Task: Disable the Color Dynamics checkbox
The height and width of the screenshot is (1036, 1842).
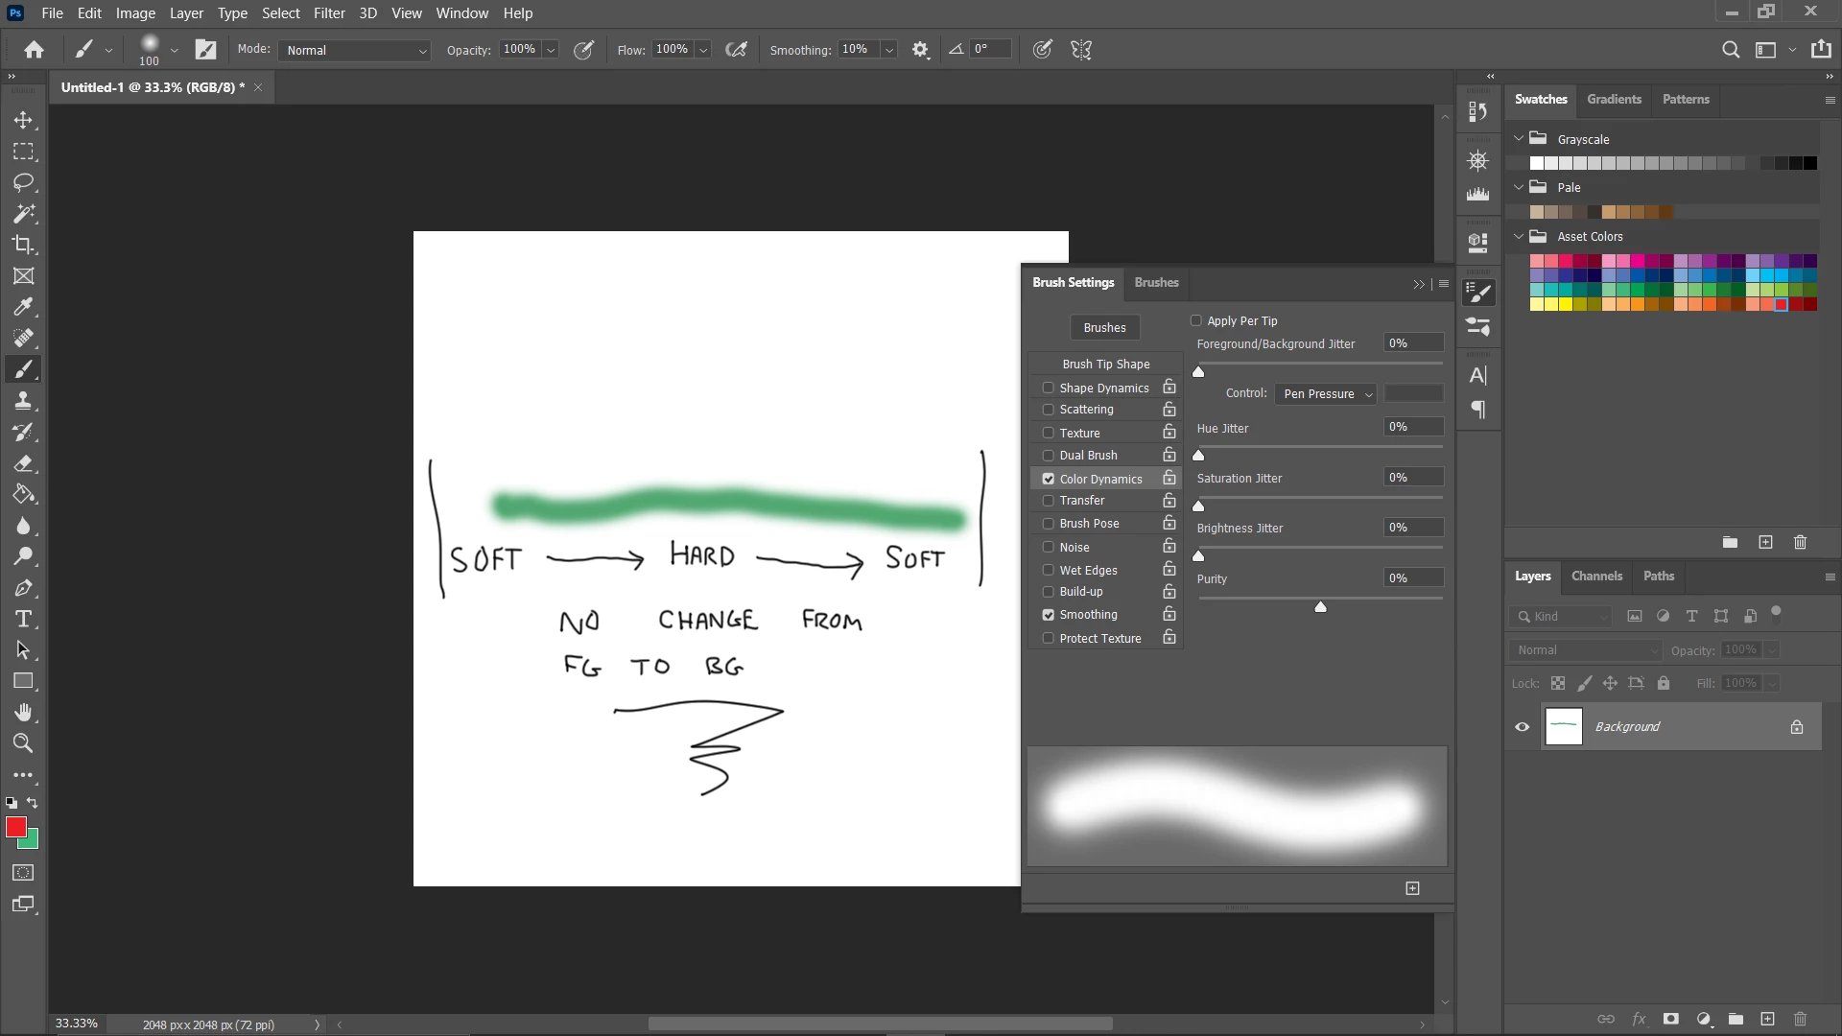Action: 1048,479
